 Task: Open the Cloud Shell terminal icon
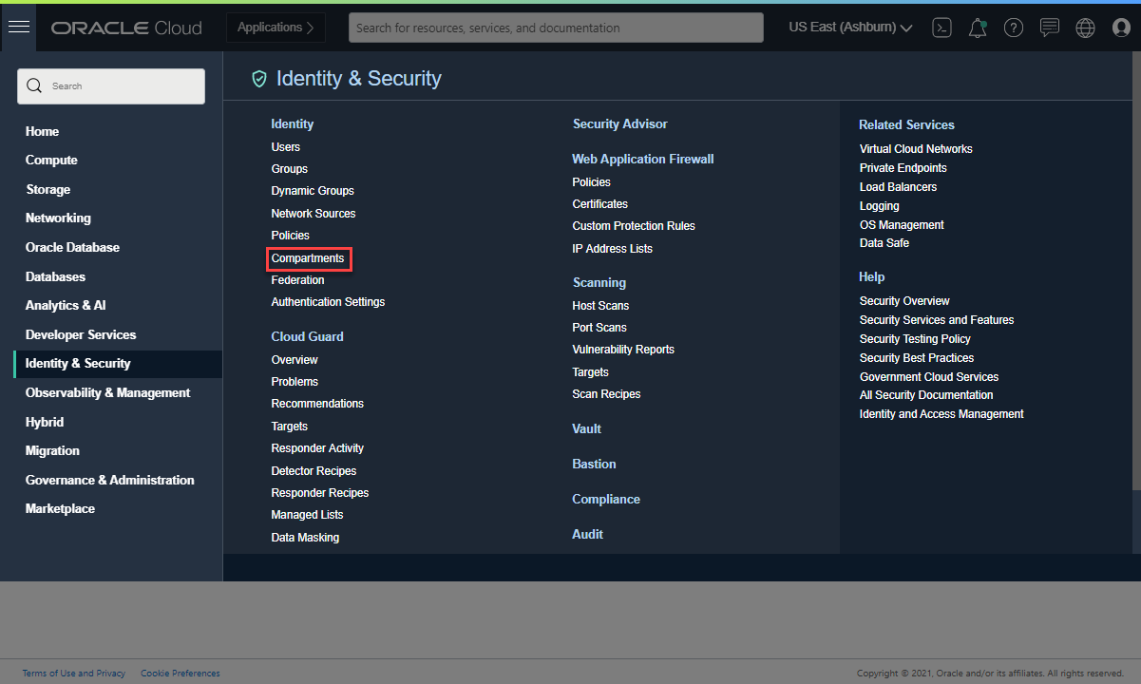941,28
